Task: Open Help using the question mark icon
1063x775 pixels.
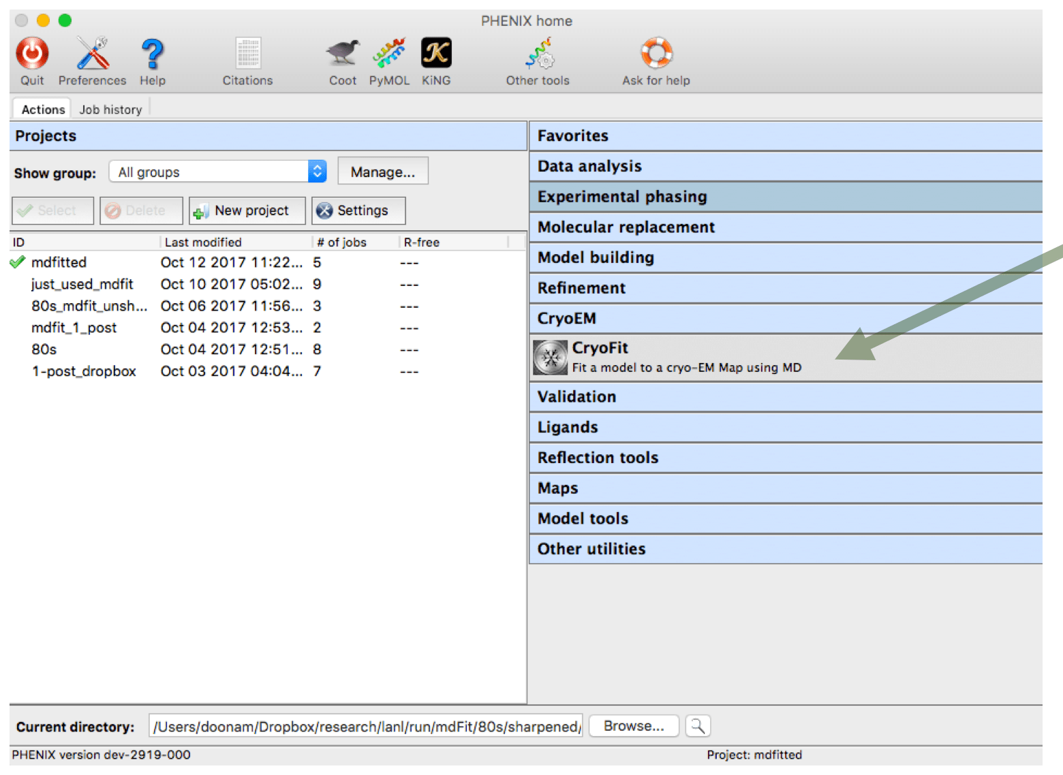Action: (x=151, y=54)
